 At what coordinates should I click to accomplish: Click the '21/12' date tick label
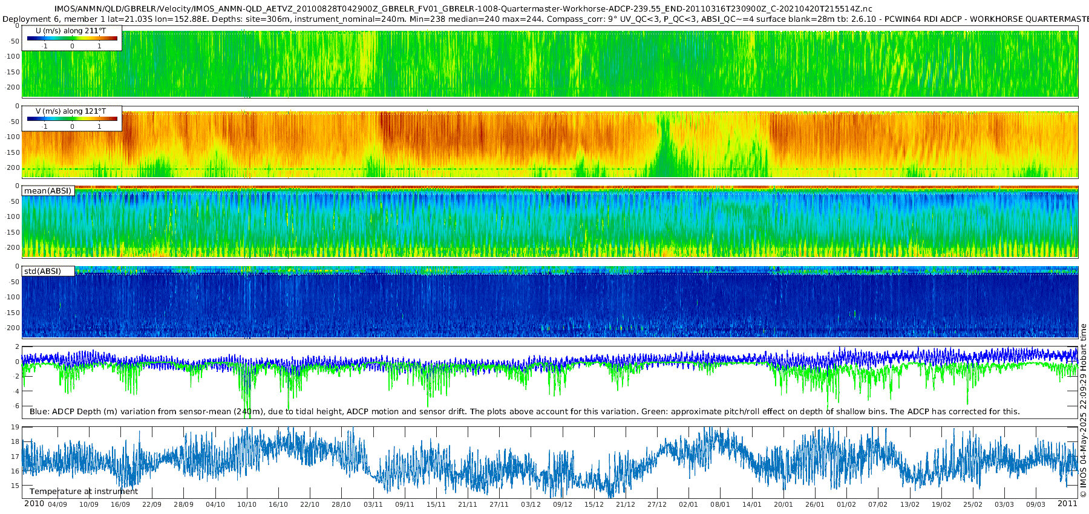(x=626, y=504)
